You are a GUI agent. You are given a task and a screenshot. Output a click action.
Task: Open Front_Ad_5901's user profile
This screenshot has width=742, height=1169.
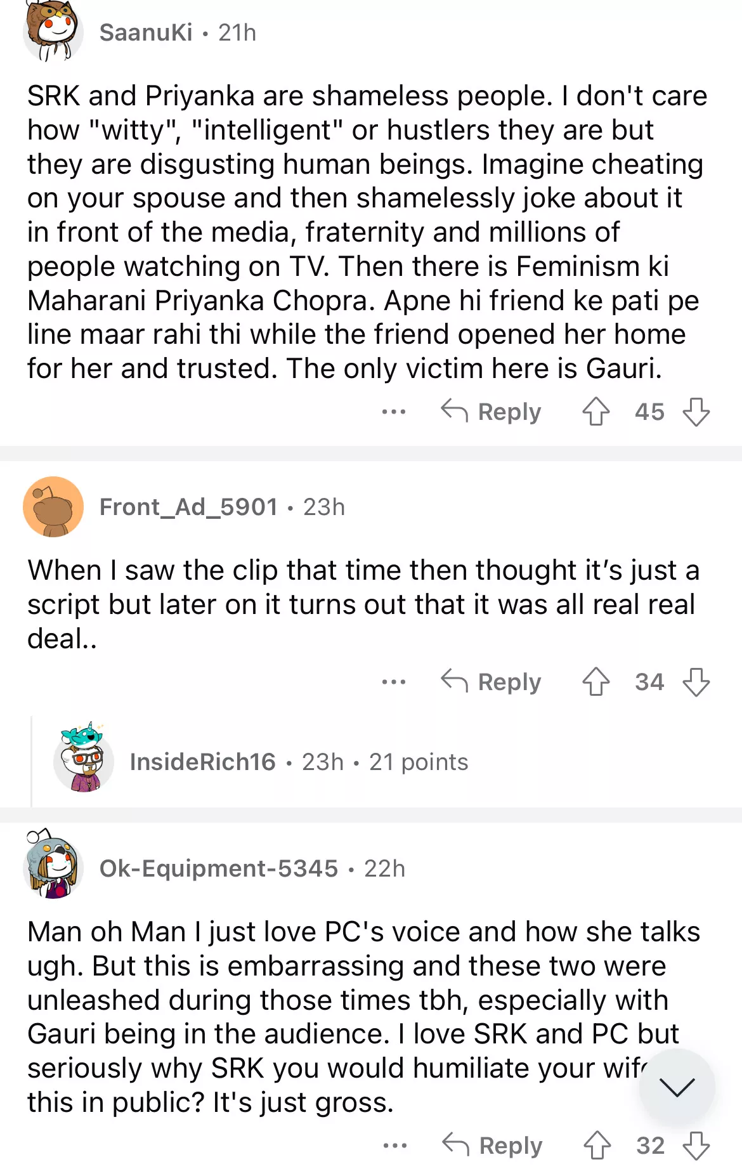(188, 507)
